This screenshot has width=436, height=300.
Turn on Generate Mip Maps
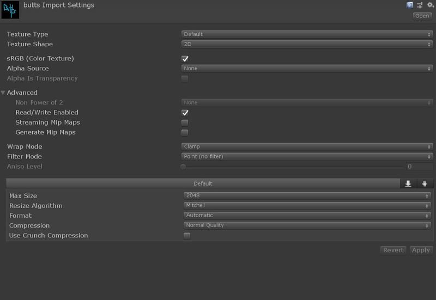click(185, 132)
